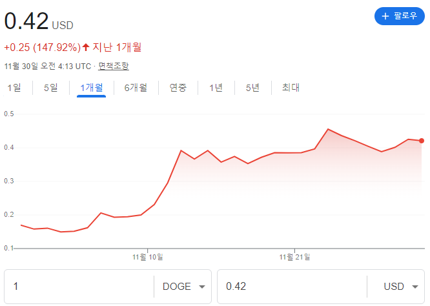Click the 0.4 y-axis label
The height and width of the screenshot is (306, 430).
[x=9, y=148]
